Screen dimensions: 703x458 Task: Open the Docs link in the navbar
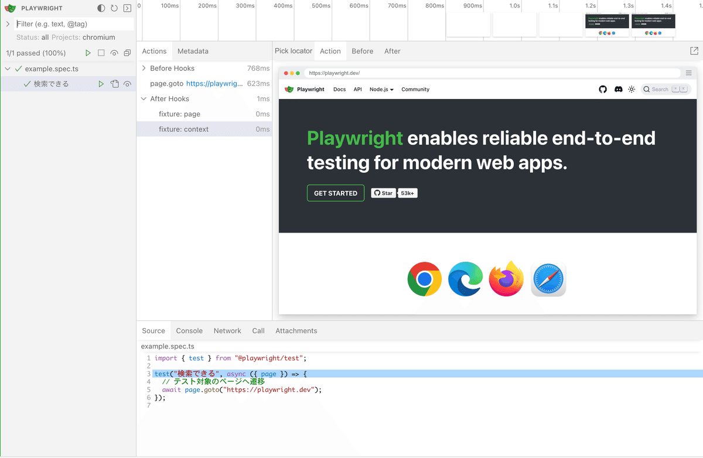340,90
